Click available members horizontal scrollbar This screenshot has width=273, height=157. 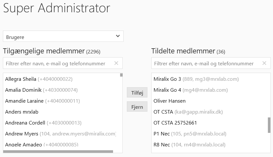point(58,152)
